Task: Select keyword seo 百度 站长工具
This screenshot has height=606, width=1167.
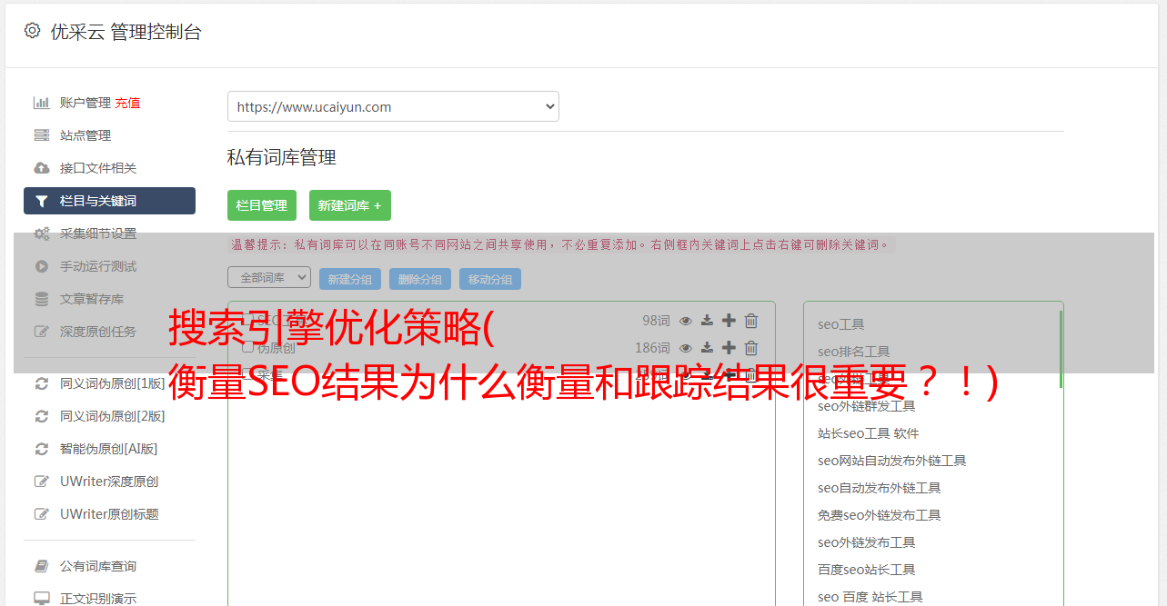Action: coord(870,597)
